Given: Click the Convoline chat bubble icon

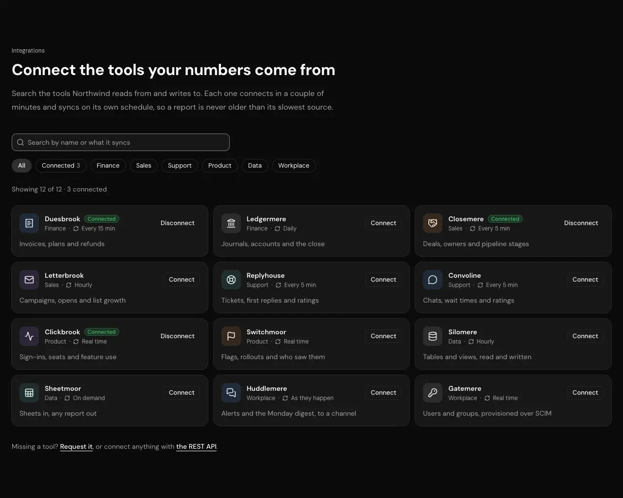Looking at the screenshot, I should tap(433, 280).
